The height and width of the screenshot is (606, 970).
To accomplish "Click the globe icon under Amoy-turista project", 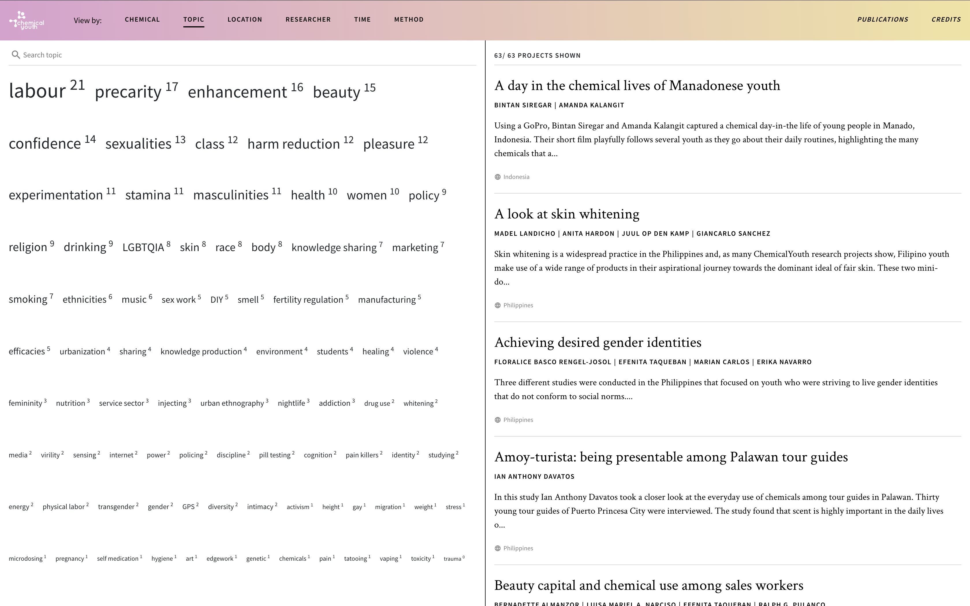I will tap(498, 548).
